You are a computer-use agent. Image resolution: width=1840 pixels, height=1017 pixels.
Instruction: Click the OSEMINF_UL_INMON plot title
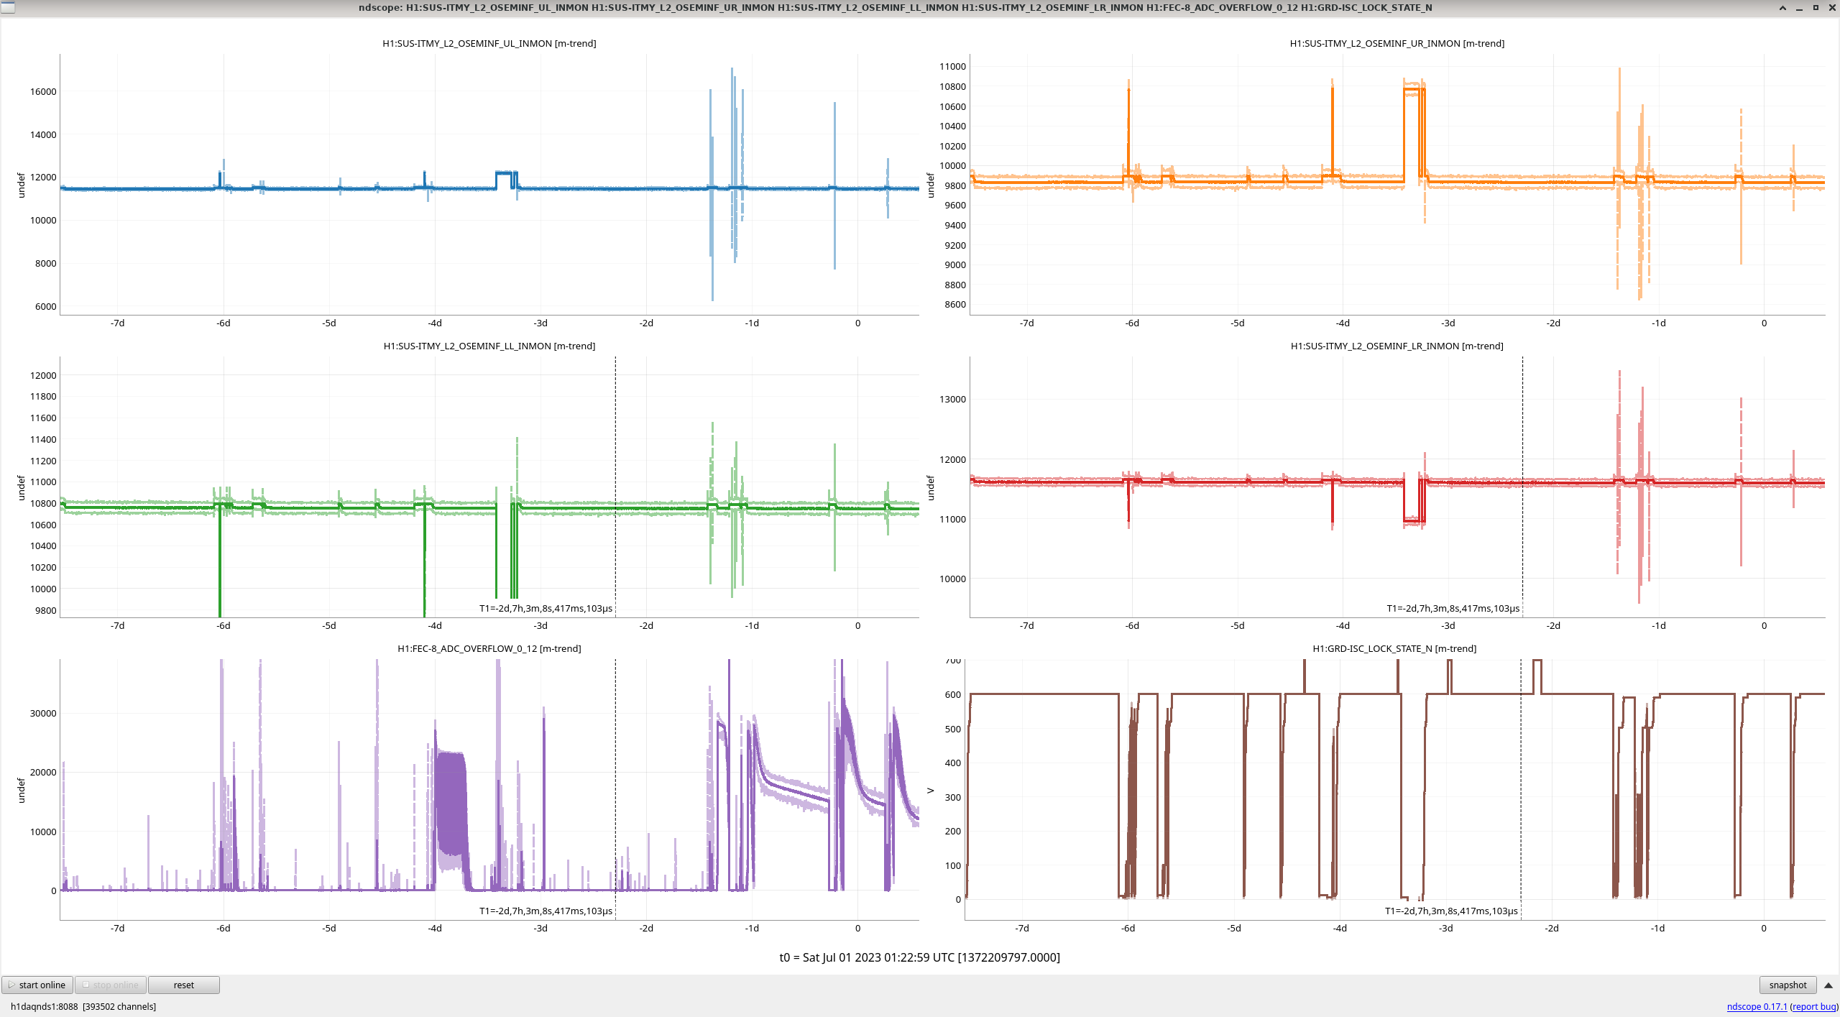pyautogui.click(x=489, y=43)
